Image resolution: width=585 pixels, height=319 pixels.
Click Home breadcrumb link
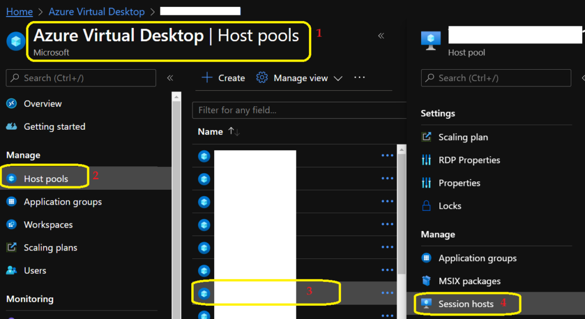click(x=19, y=11)
